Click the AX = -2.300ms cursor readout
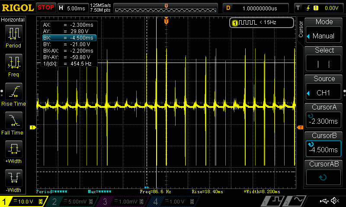Viewport: 346px width, 207px height. (x=68, y=25)
